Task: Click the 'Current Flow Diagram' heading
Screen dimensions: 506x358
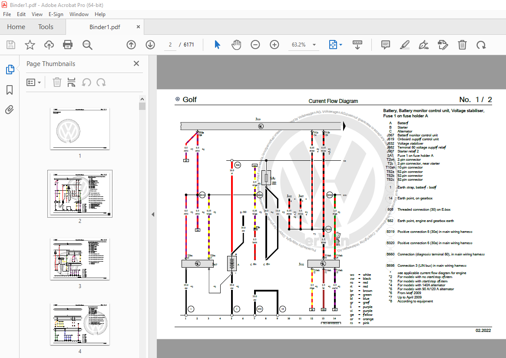Action: pyautogui.click(x=334, y=101)
